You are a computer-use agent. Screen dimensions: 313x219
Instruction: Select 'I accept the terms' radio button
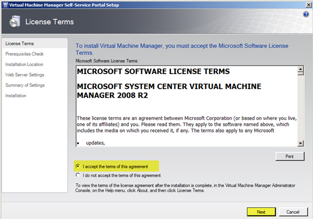78,166
